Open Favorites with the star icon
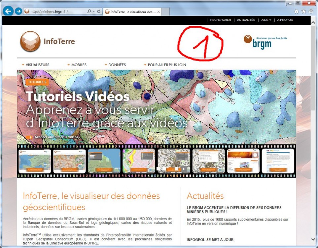This screenshot has height=248, width=318. (x=303, y=11)
